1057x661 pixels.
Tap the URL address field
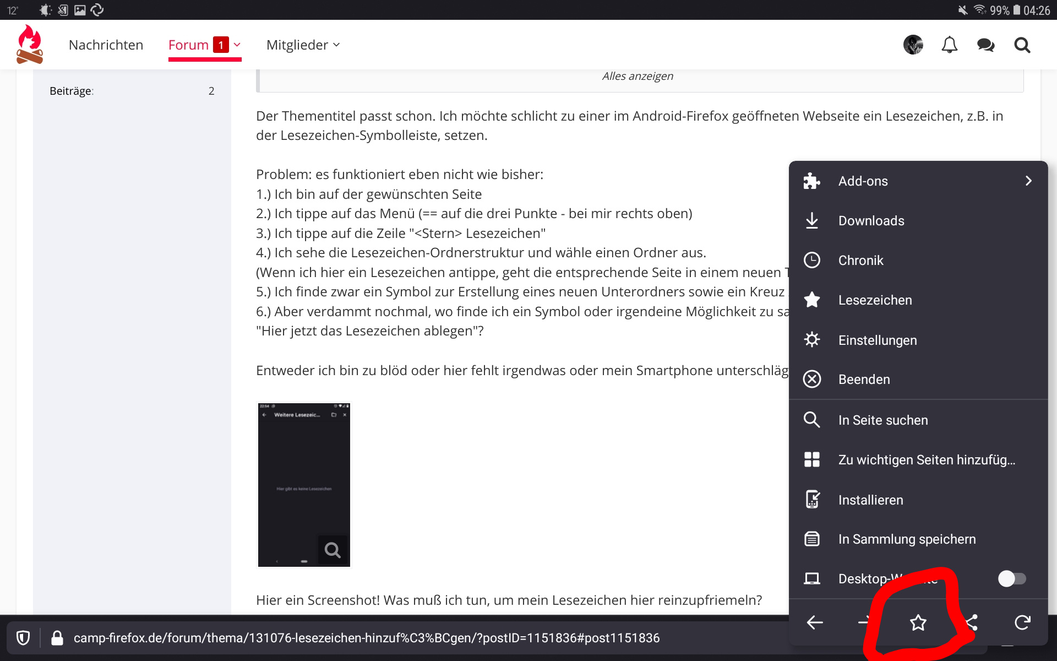click(x=367, y=638)
